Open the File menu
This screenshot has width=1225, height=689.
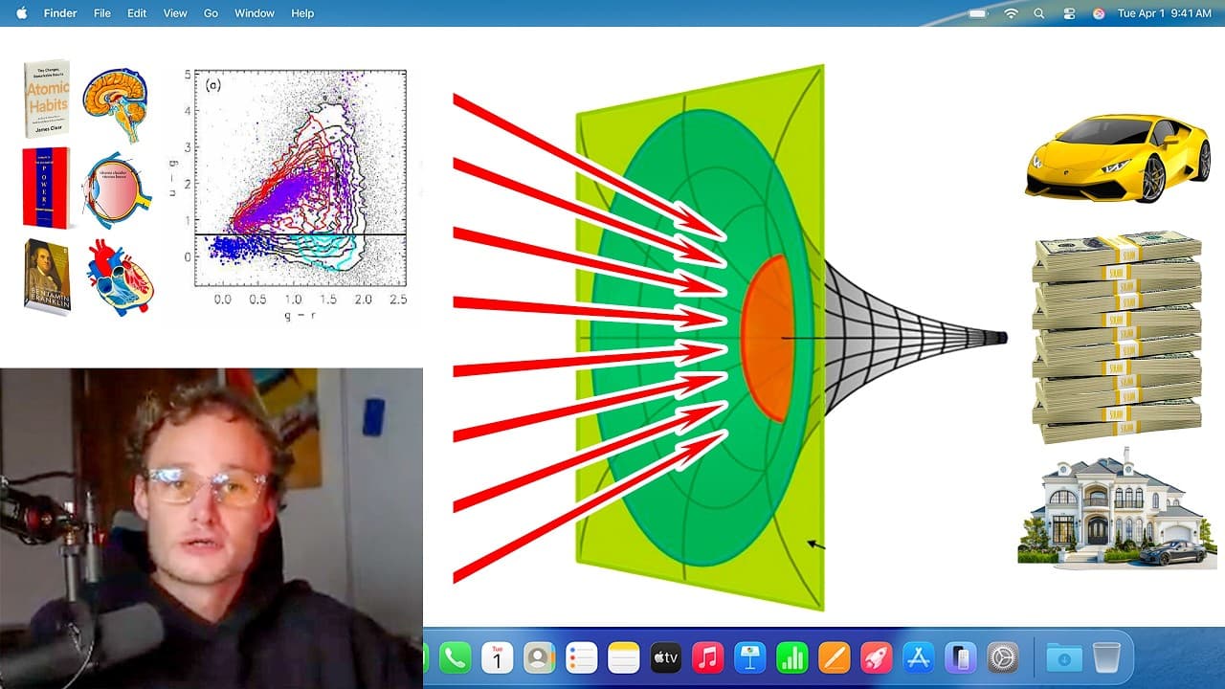(102, 13)
